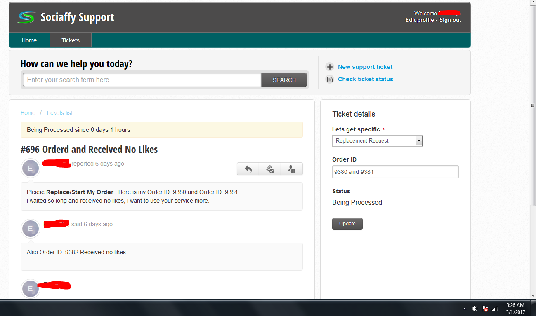The height and width of the screenshot is (316, 536).
Task: Open the Edit profile link
Action: click(420, 20)
